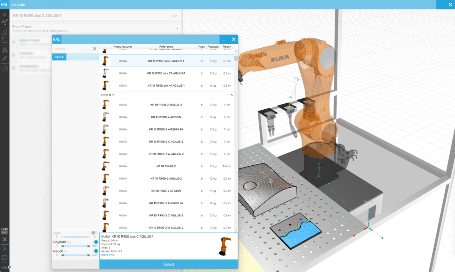Viewport: 455px width, 272px height.
Task: Click the KR 10 R group label
Action: (106, 95)
